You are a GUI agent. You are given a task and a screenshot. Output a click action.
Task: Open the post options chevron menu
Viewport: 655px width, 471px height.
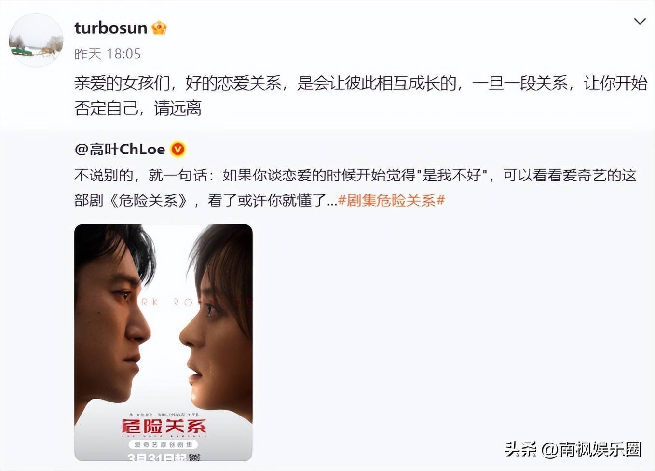(x=640, y=22)
